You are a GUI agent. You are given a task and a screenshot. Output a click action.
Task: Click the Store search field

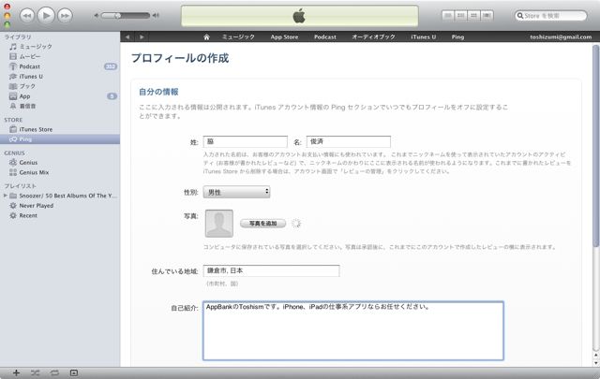(550, 16)
